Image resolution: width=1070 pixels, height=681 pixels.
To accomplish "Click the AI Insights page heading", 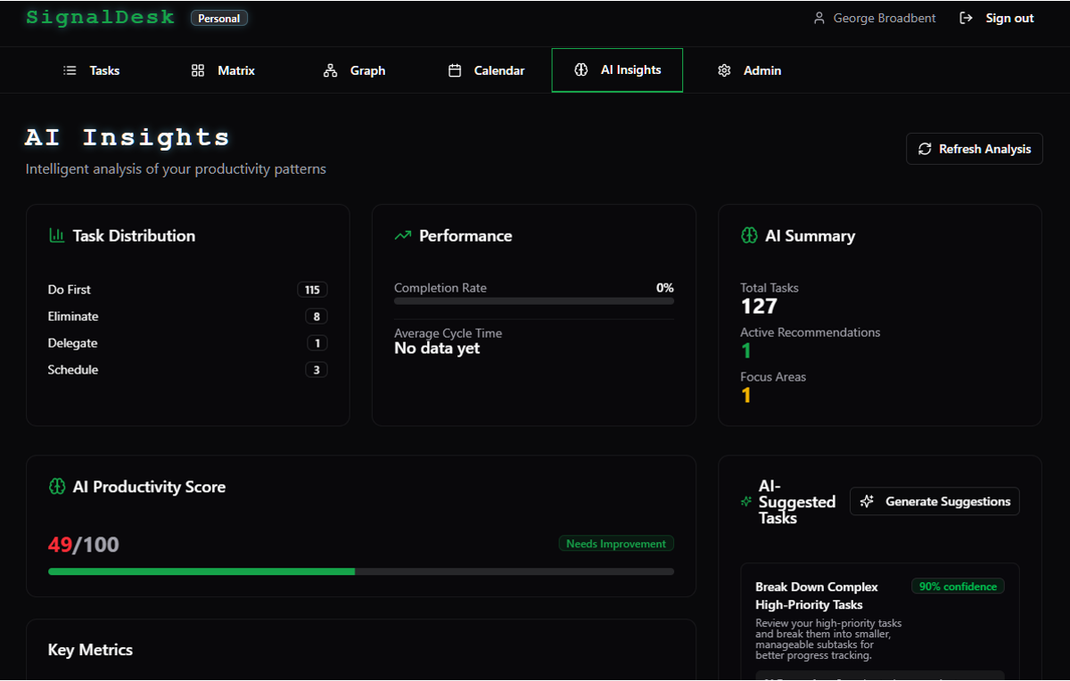I will tap(128, 137).
